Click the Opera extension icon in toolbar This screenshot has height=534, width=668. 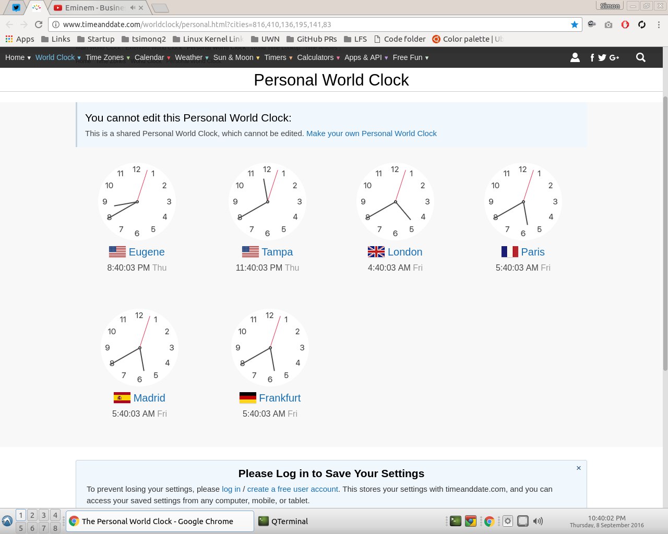(625, 25)
